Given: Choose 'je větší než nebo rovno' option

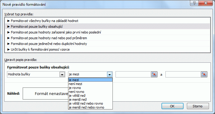Looking at the screenshot, I should (90, 103).
